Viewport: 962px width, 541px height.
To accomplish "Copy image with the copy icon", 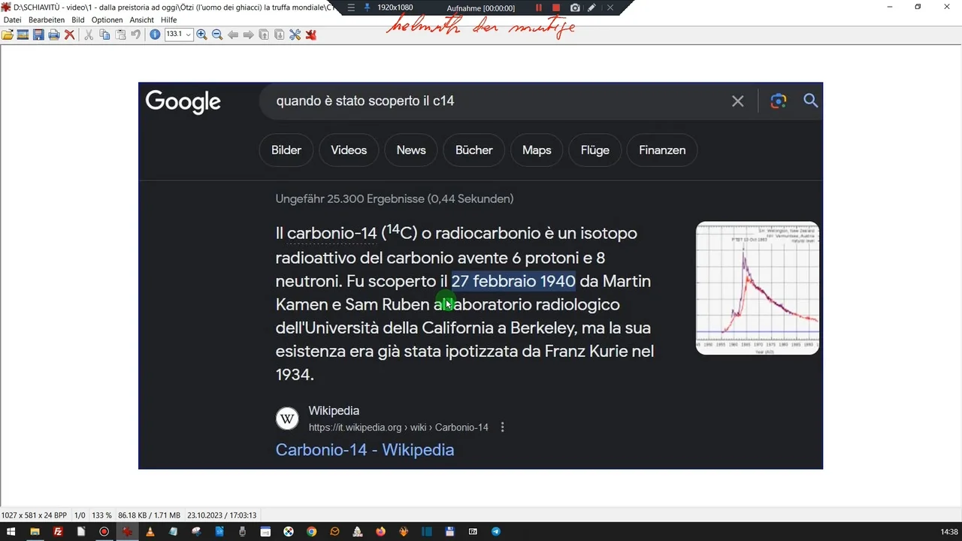I will click(x=104, y=35).
